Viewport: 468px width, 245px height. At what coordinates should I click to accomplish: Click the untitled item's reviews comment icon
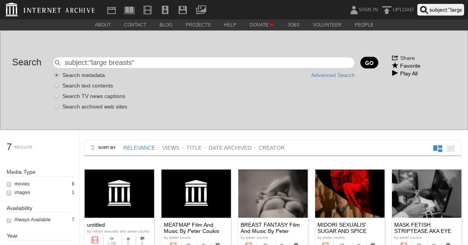142,239
